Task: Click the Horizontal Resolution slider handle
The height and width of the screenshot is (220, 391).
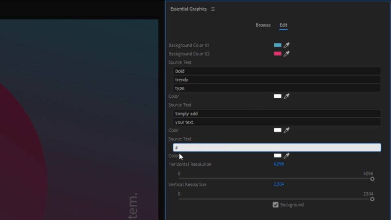Action: [x=372, y=179]
